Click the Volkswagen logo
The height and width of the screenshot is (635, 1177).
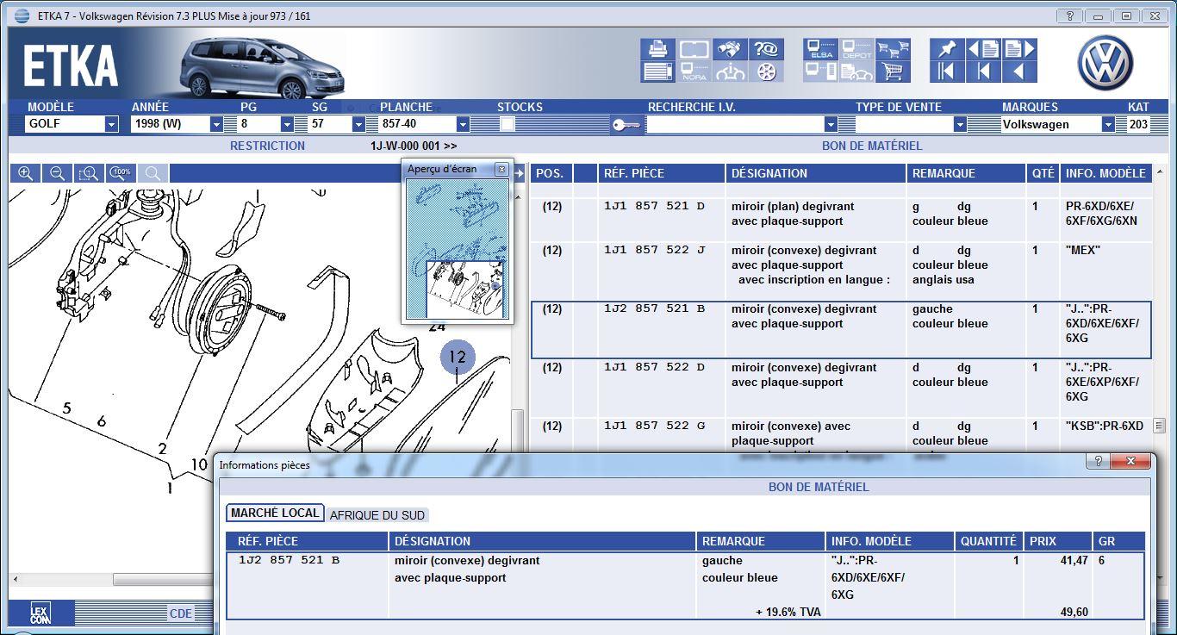click(x=1105, y=63)
